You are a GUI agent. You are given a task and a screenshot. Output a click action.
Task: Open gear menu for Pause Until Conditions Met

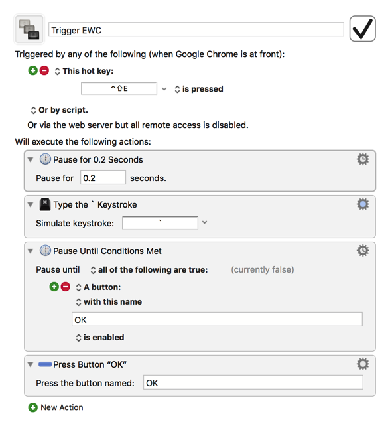tap(363, 251)
